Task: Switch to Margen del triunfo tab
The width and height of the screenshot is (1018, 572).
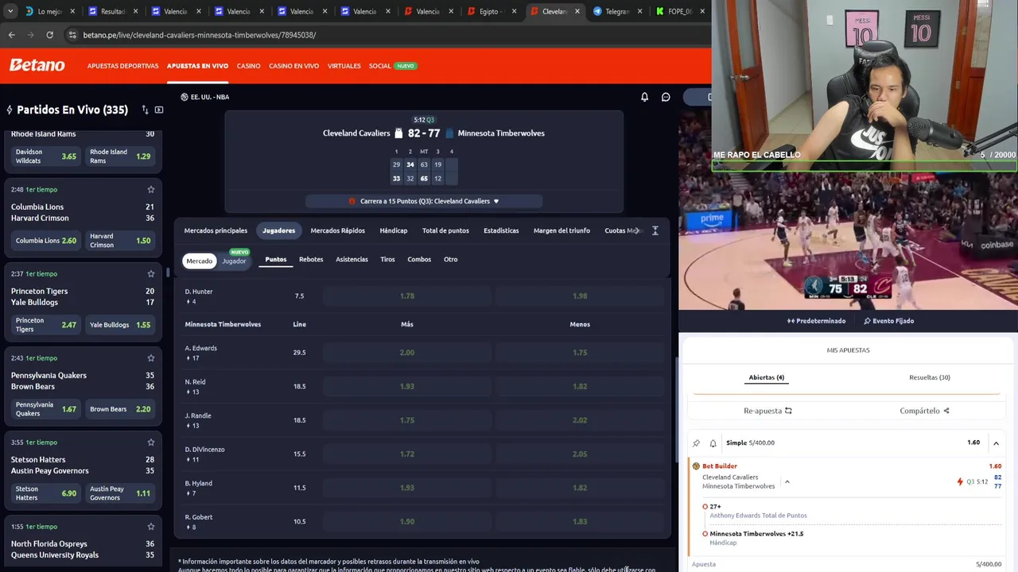Action: pyautogui.click(x=561, y=230)
